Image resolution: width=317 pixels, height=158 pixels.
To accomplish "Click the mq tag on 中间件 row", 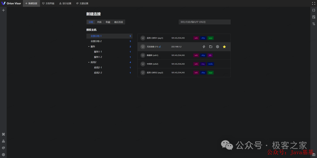I will pos(203,64).
